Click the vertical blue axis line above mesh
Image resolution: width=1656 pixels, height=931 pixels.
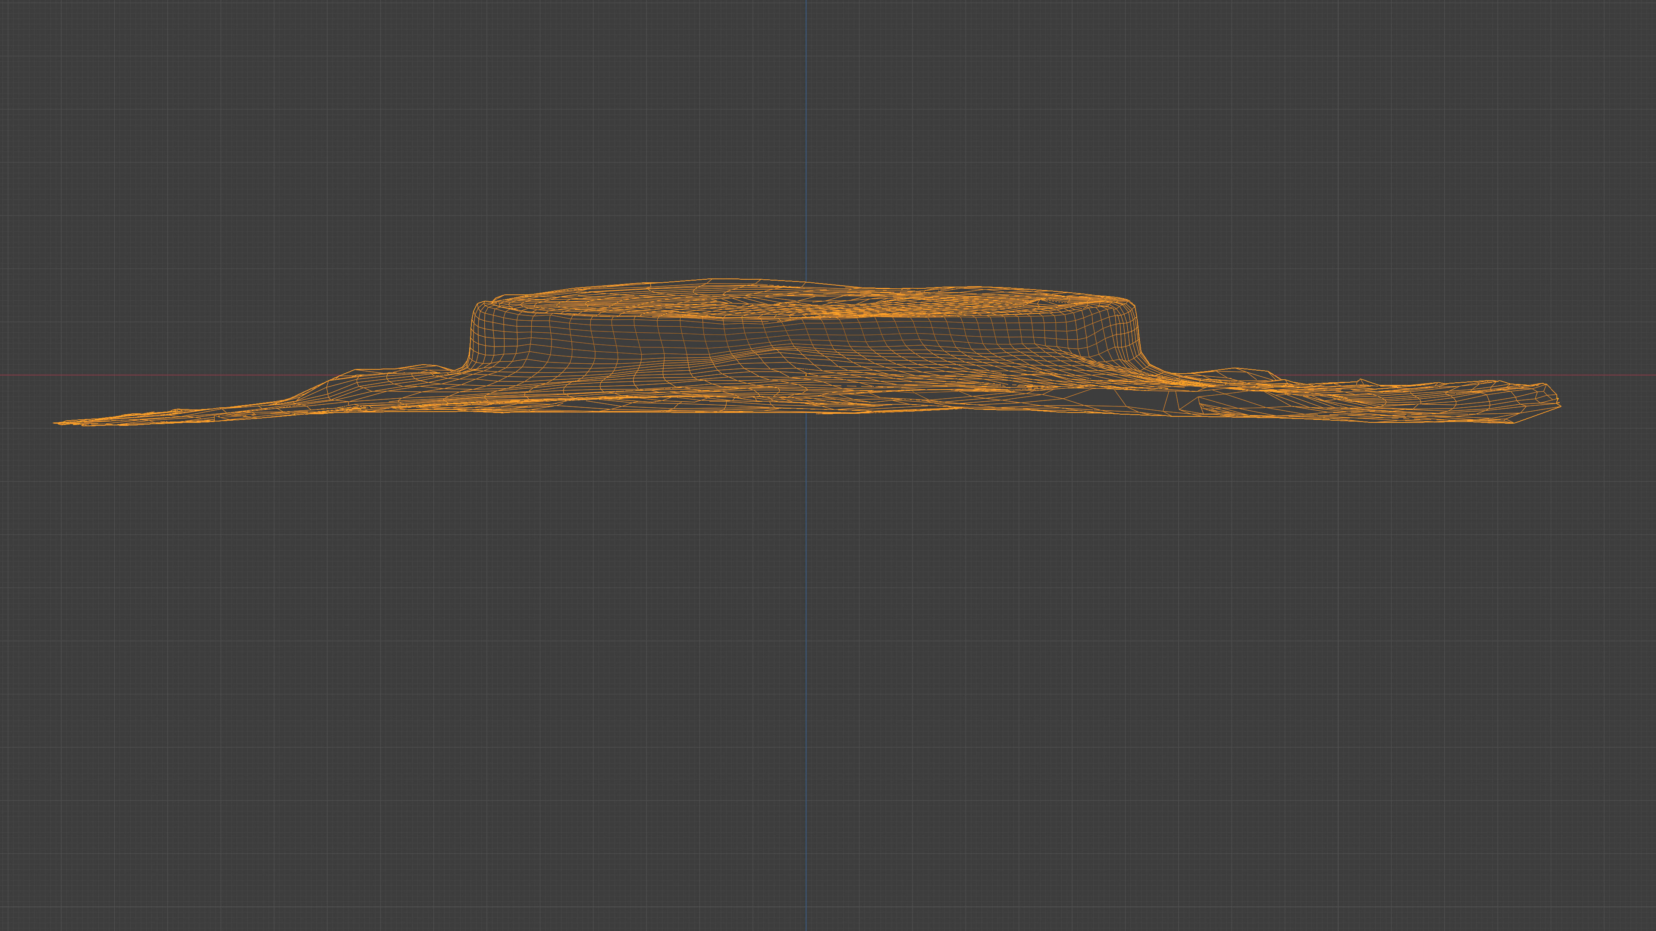click(807, 128)
